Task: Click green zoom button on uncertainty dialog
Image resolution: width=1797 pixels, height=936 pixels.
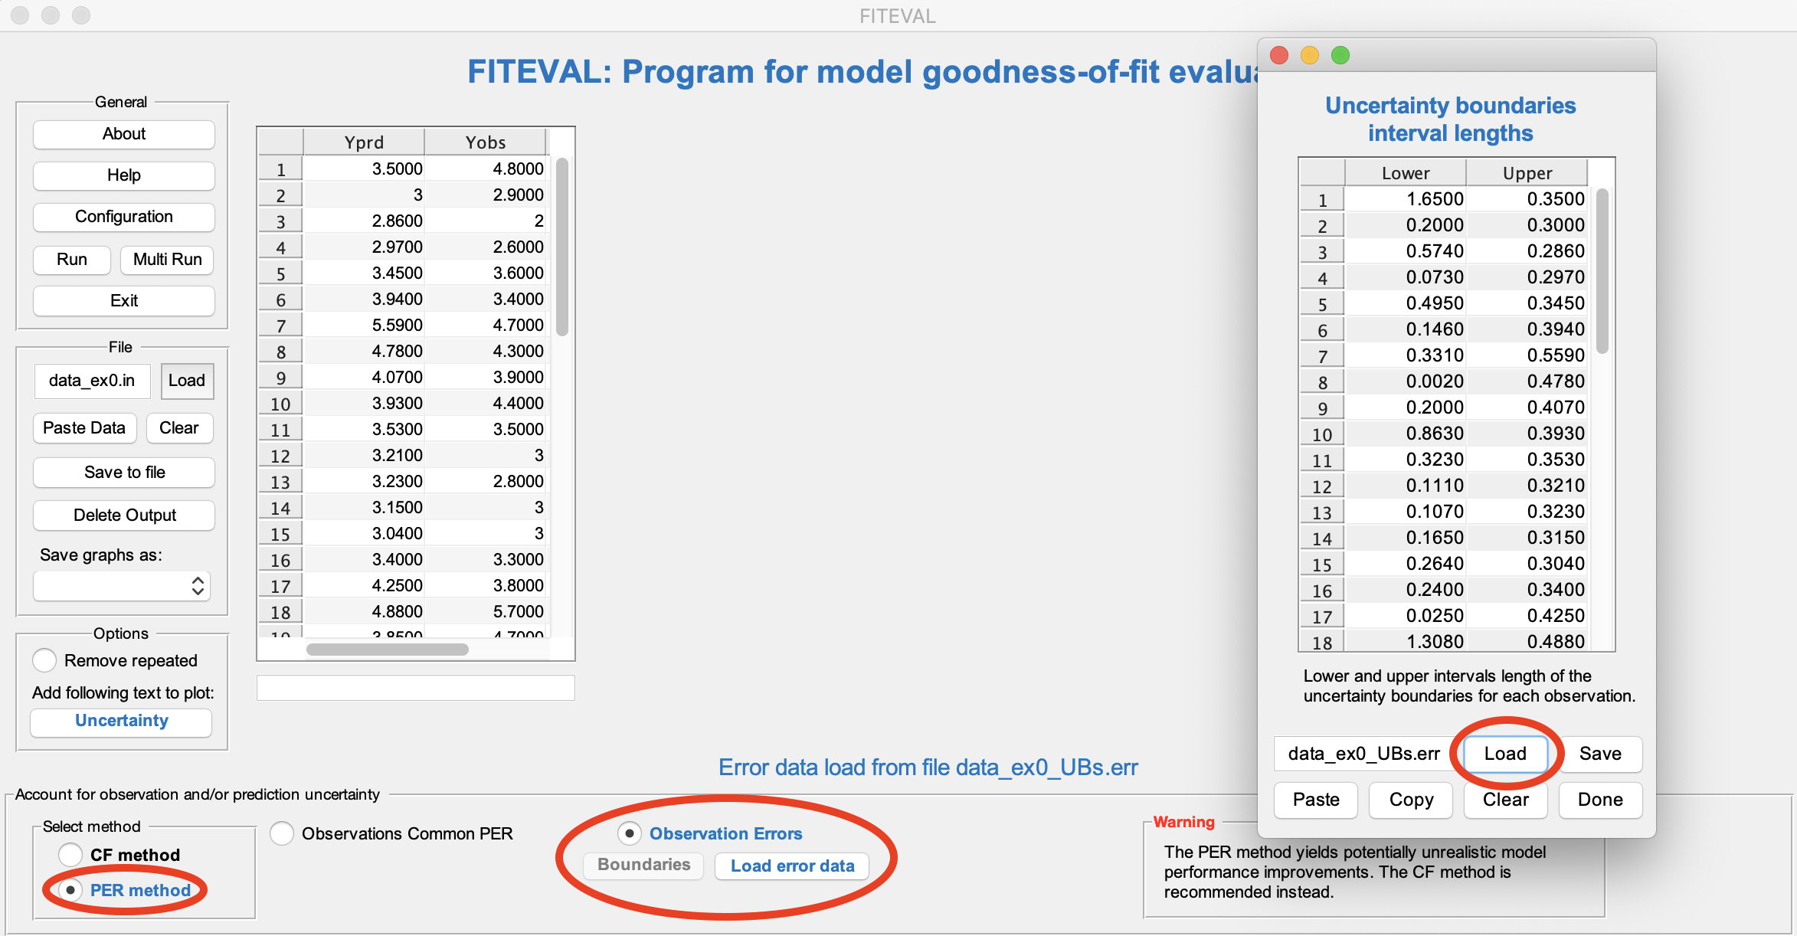Action: pyautogui.click(x=1340, y=55)
